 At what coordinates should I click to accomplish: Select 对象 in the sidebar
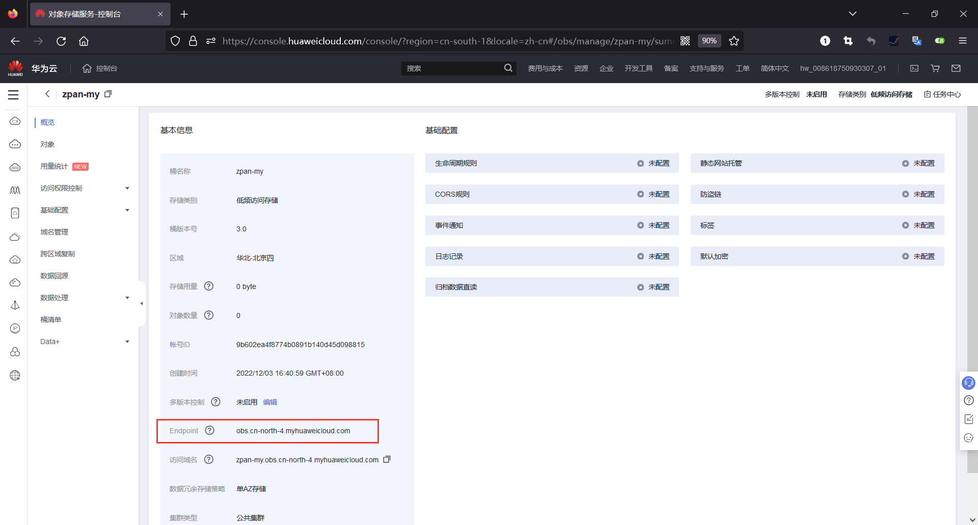pos(47,144)
